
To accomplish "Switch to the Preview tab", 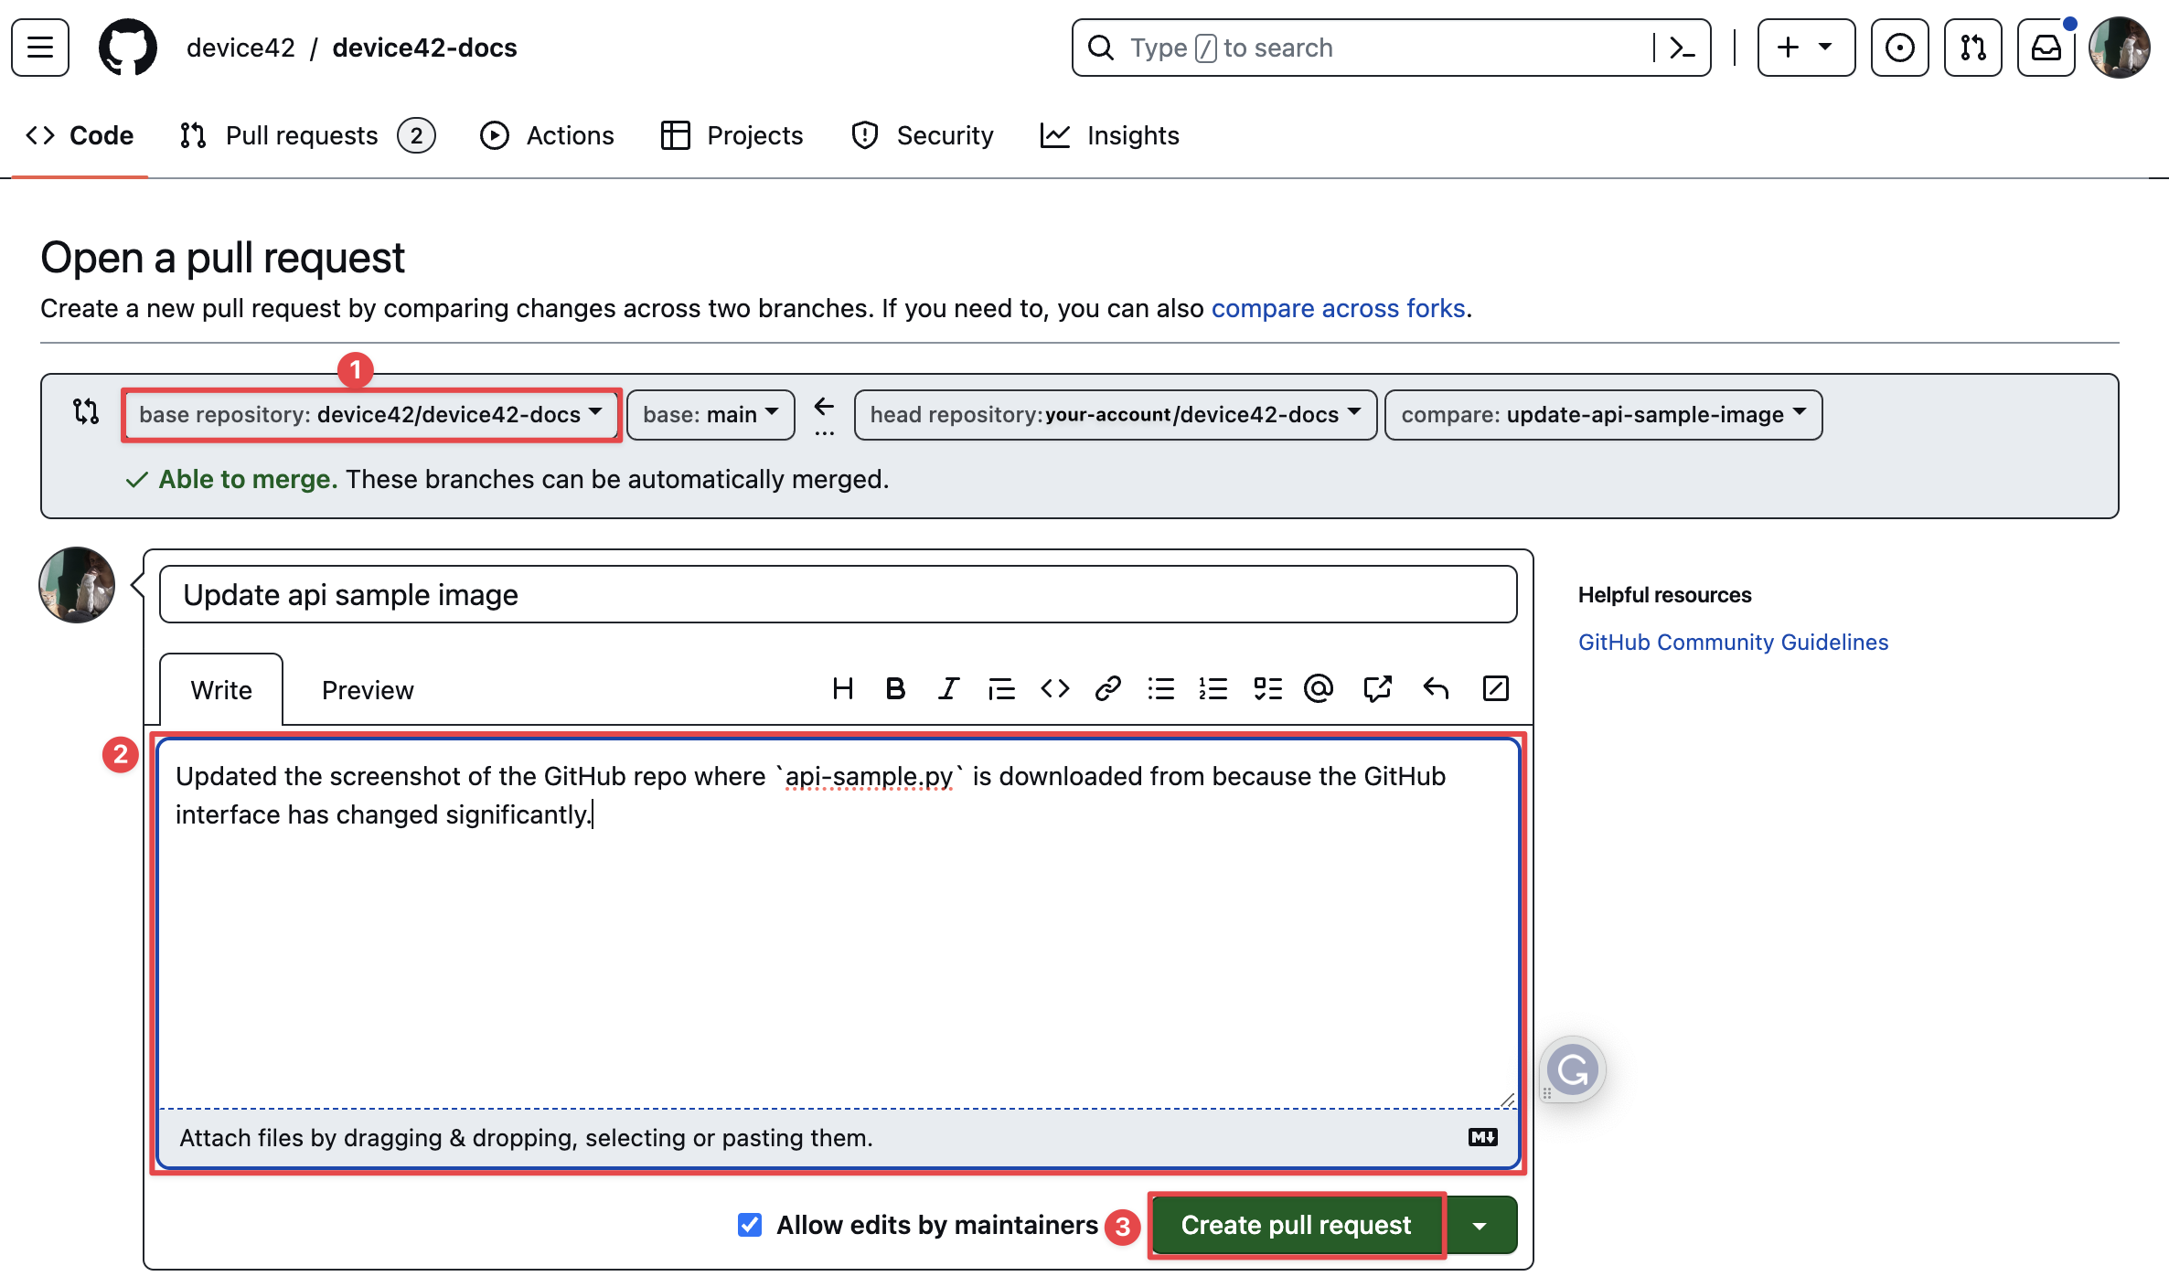I will click(x=368, y=690).
